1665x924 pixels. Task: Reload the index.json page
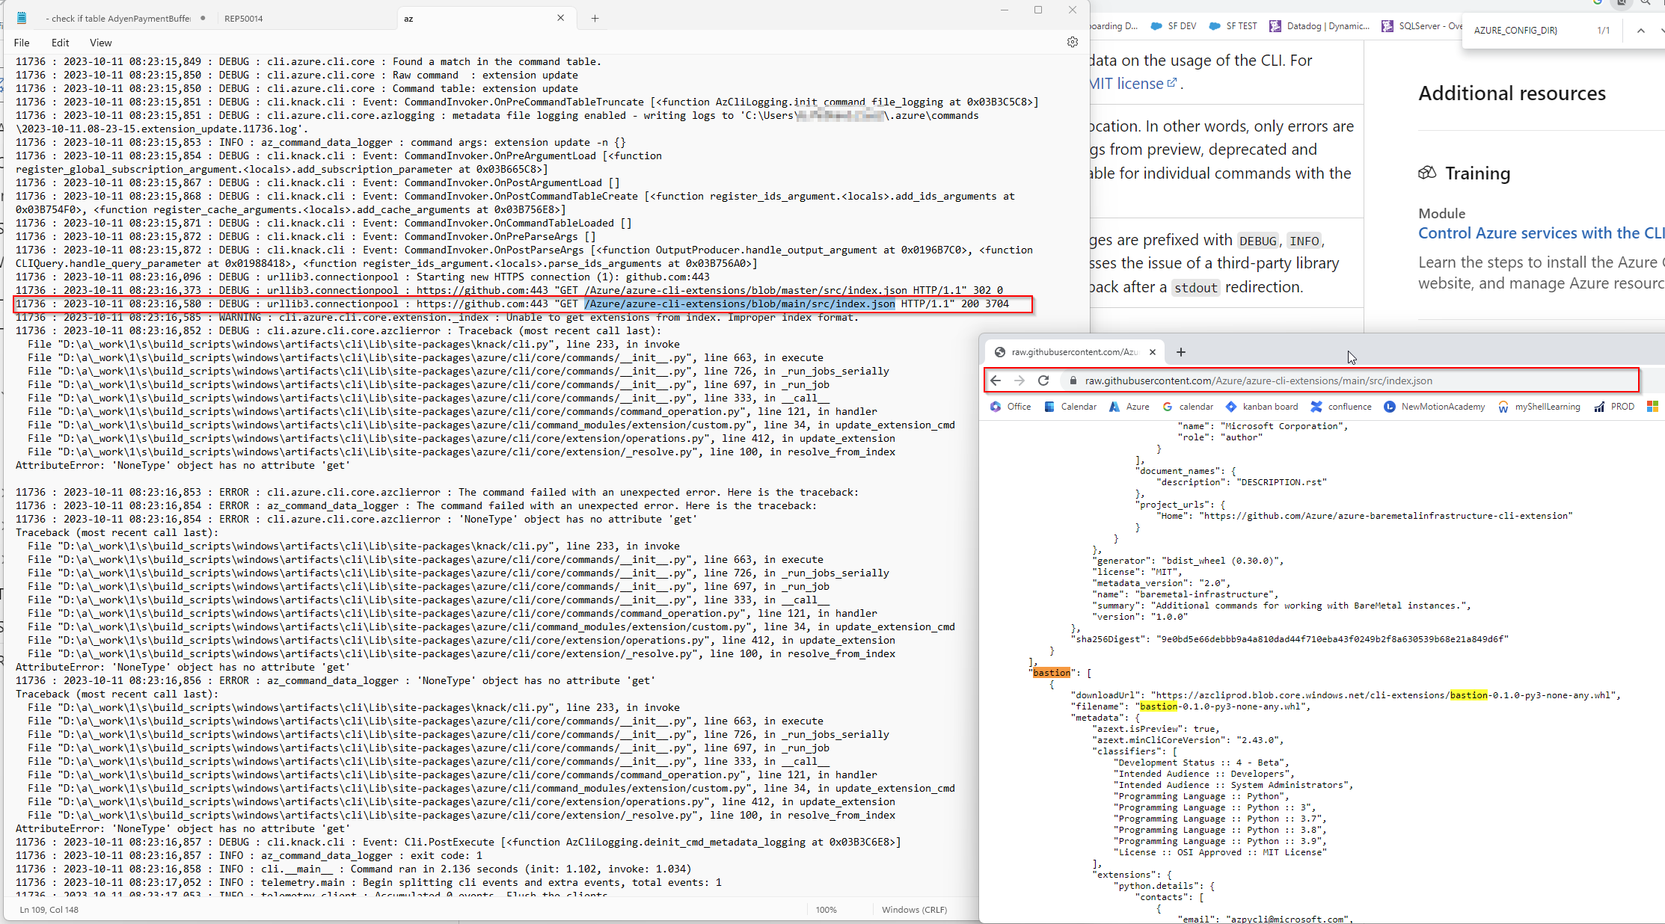(x=1043, y=381)
